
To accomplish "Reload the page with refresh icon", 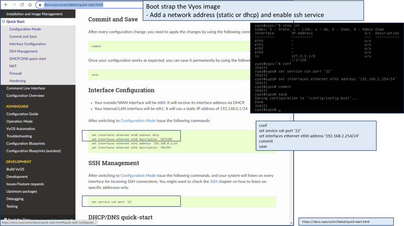I will [x=22, y=5].
